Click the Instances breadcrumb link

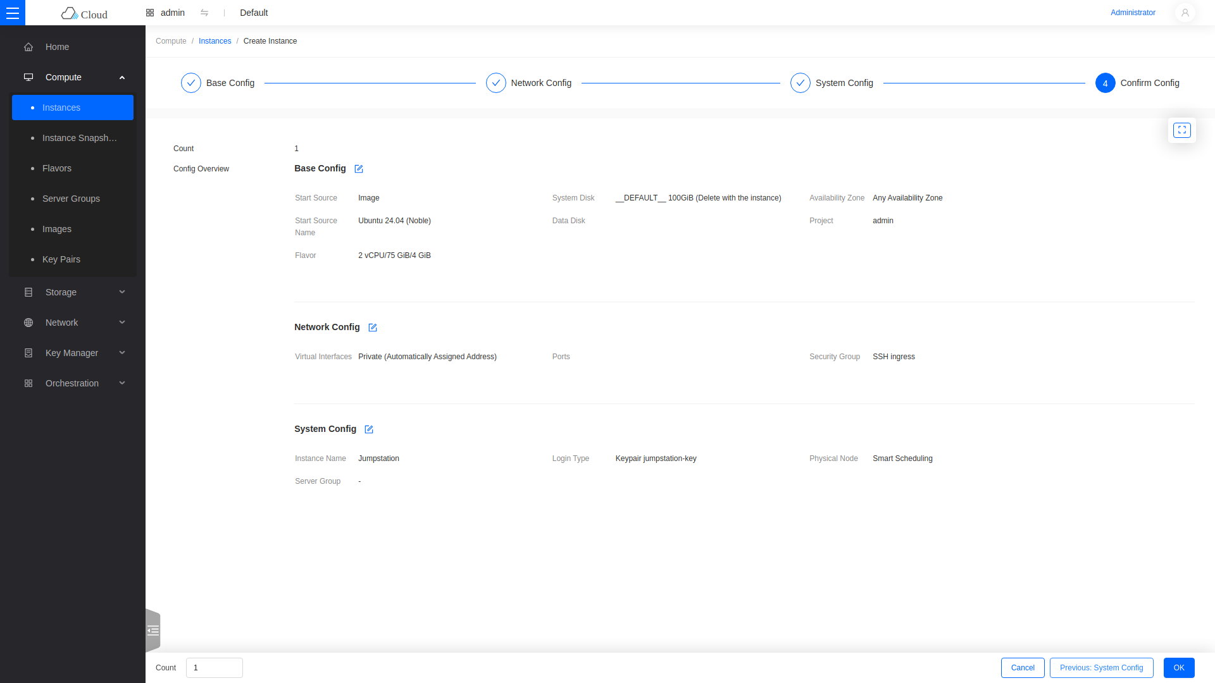coord(215,41)
